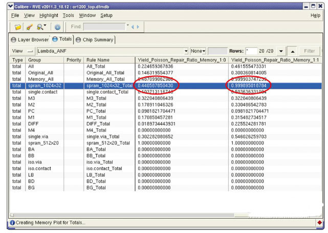
Task: Select the M2_Total row
Action: 166,105
